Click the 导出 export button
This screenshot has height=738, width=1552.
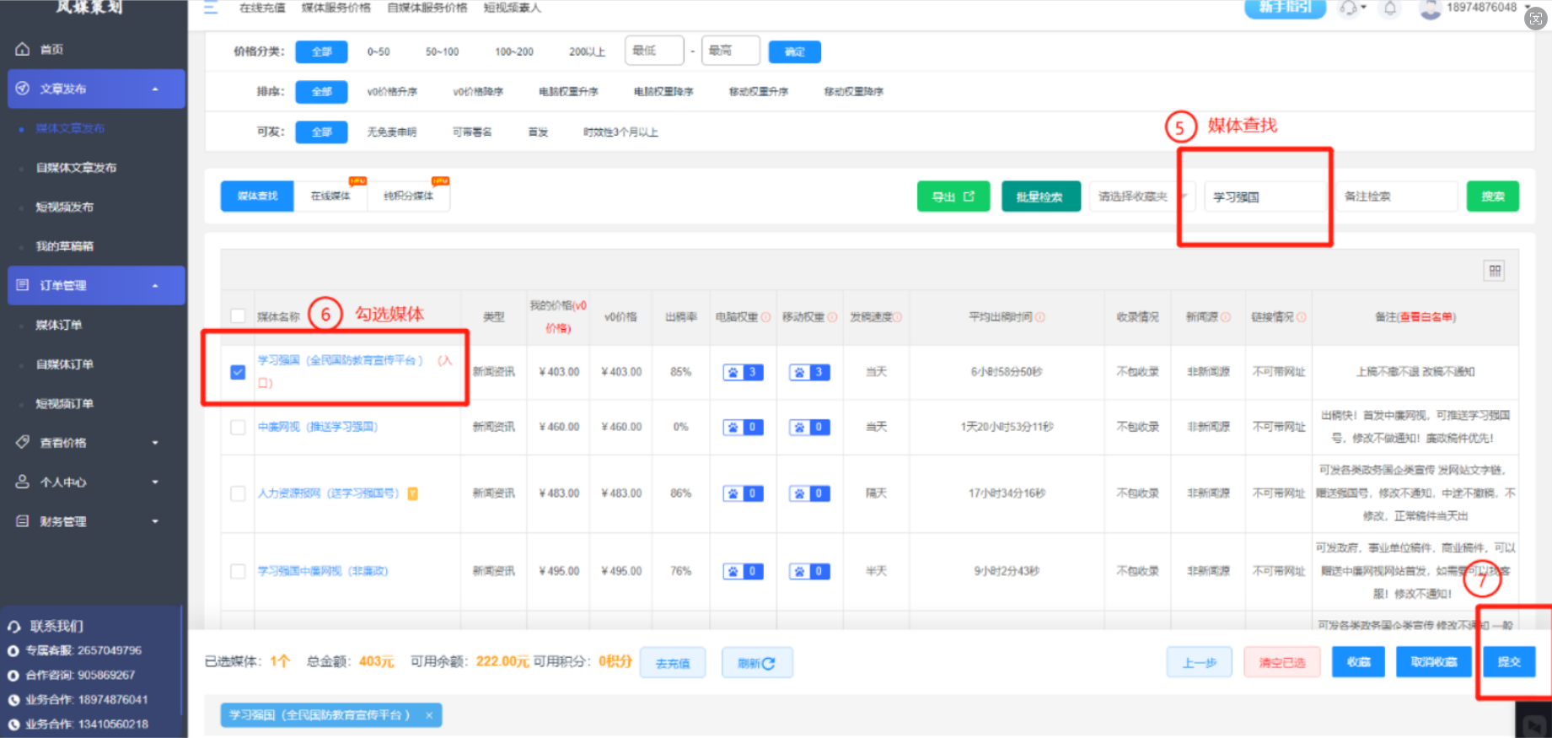[x=953, y=197]
